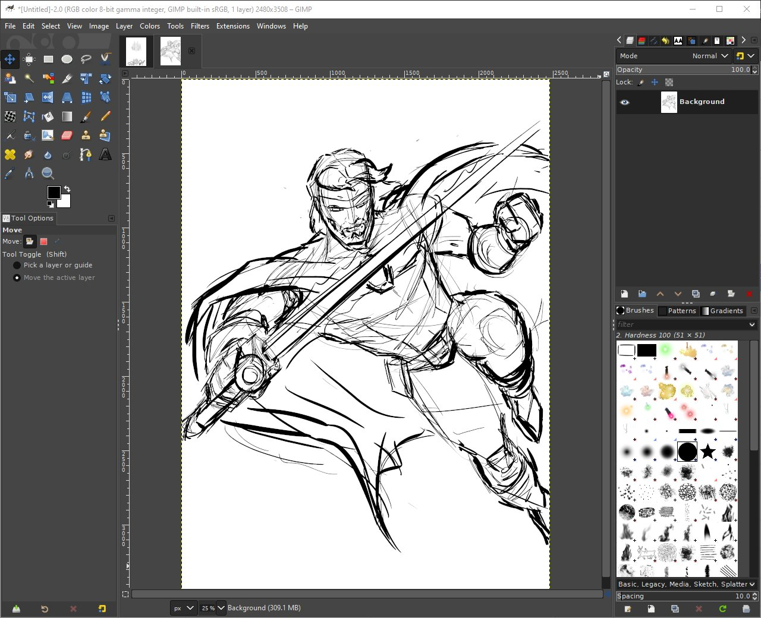Select the Clone stamp tool
This screenshot has width=761, height=618.
click(86, 135)
